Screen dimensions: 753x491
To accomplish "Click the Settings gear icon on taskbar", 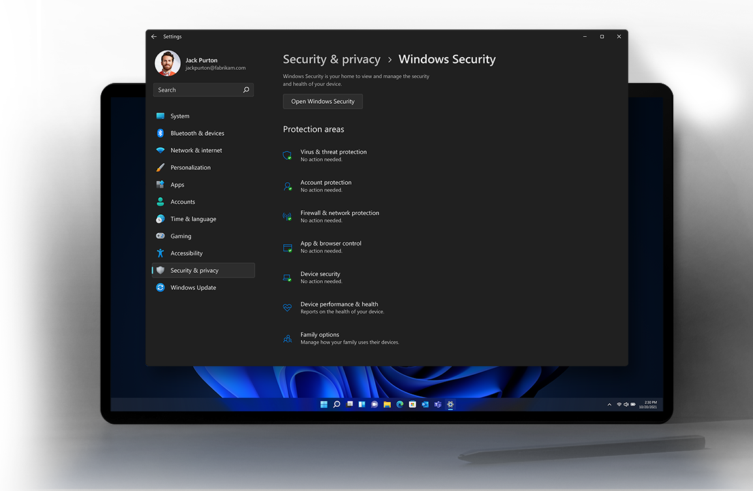I will pos(450,405).
